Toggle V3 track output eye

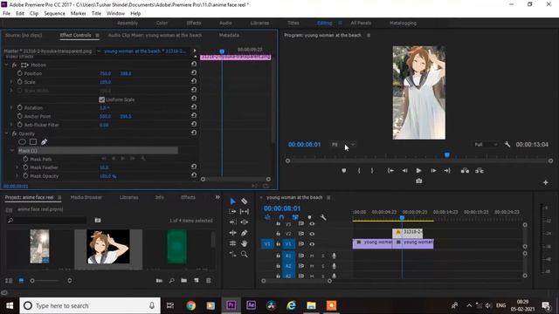pyautogui.click(x=312, y=224)
